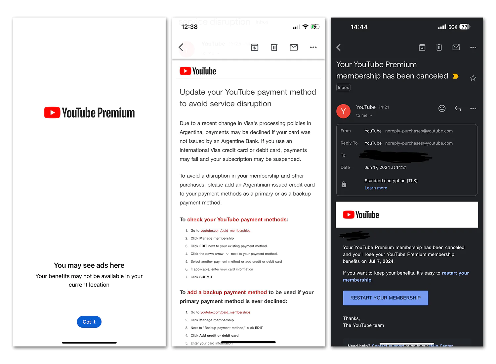The height and width of the screenshot is (364, 496).
Task: Open more options in middle screen toolbar
Action: click(x=313, y=47)
